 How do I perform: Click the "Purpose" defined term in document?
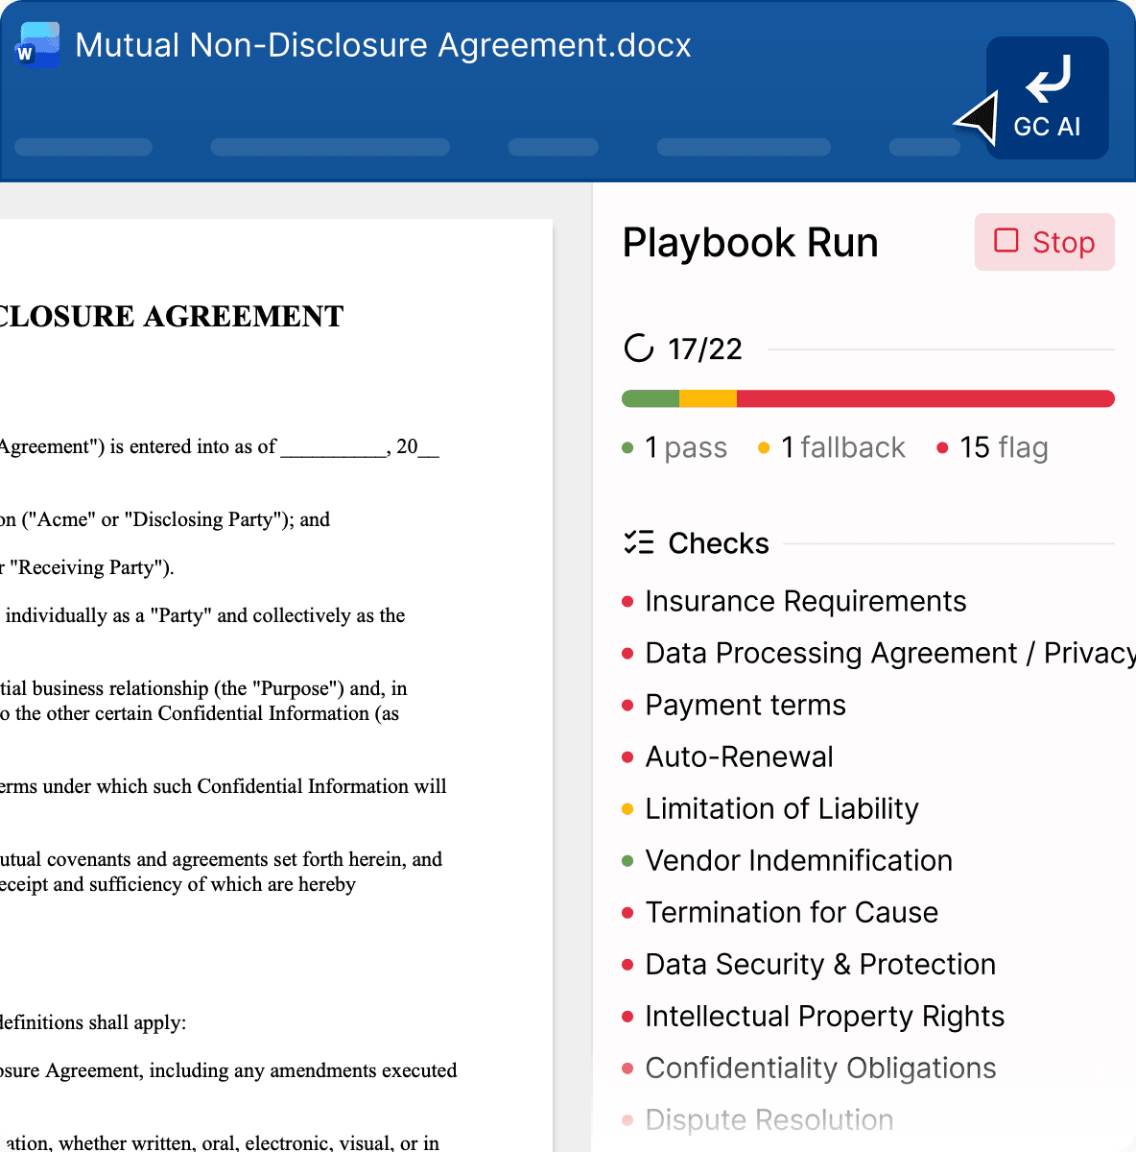[296, 688]
